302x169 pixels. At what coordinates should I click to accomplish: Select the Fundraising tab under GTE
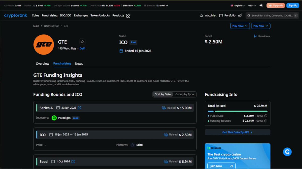[62, 64]
